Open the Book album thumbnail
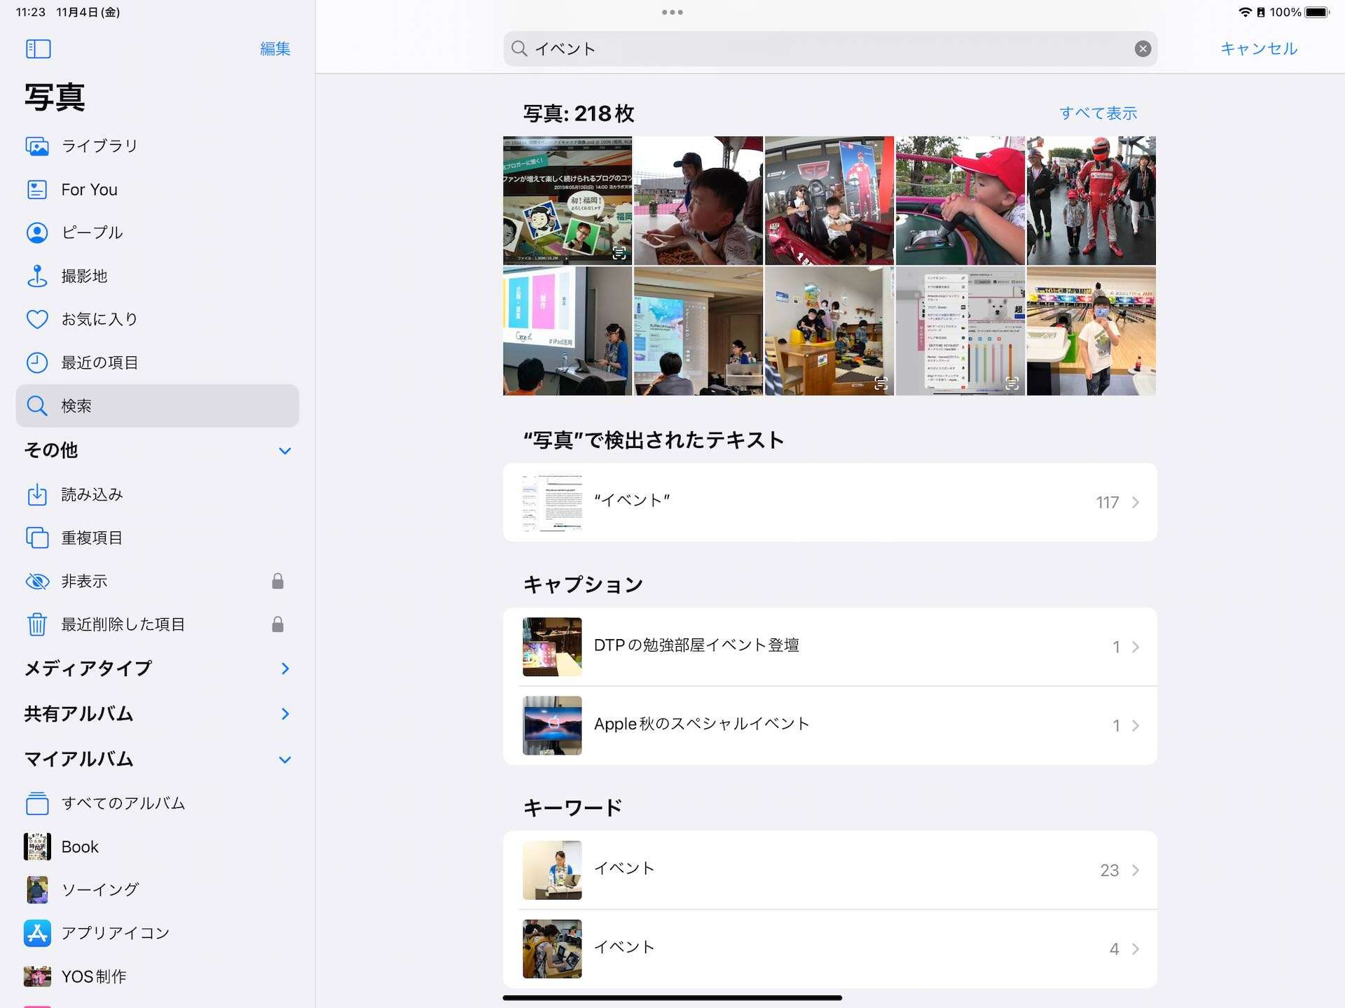The image size is (1345, 1008). tap(37, 846)
